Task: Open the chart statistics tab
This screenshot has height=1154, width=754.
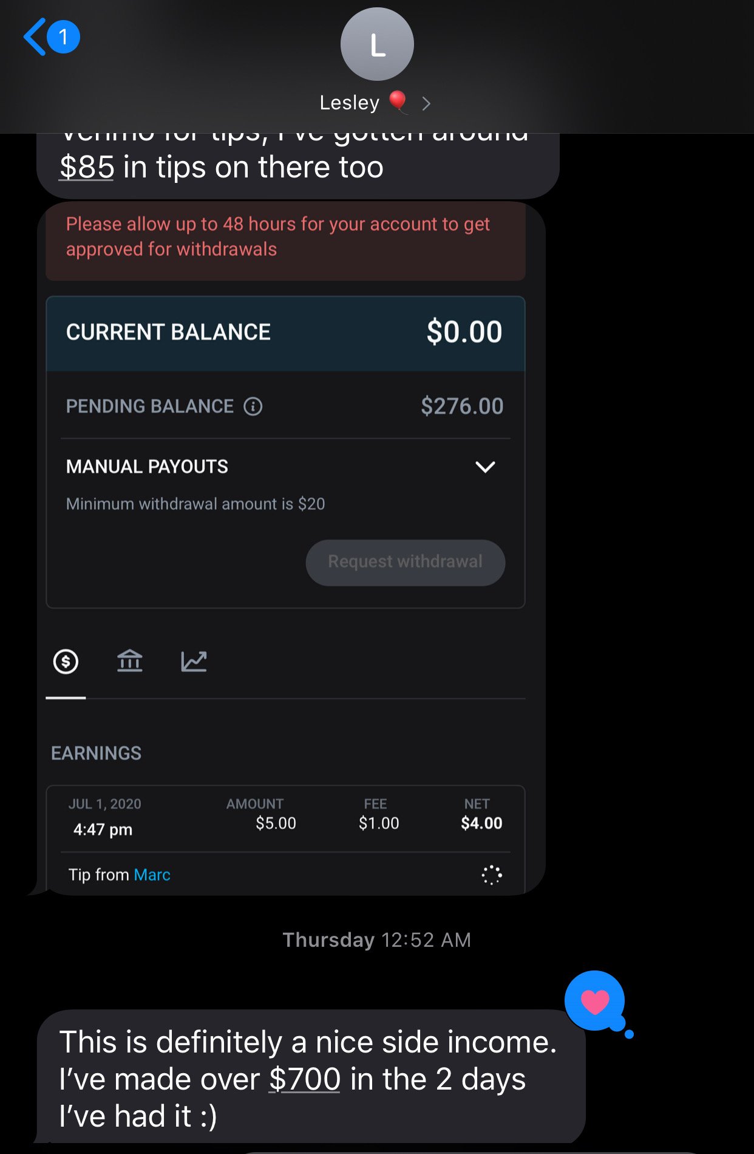Action: click(x=194, y=661)
